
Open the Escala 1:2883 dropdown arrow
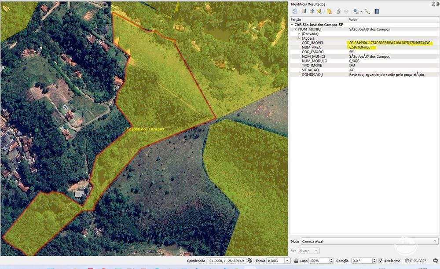(x=287, y=261)
